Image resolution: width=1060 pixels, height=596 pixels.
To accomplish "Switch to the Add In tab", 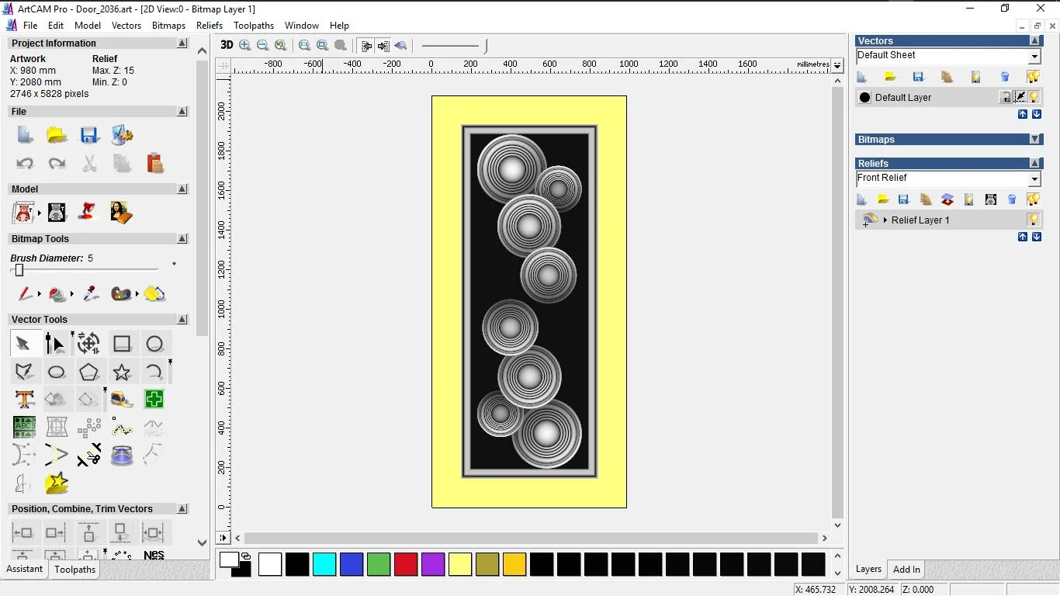I will 906,570.
